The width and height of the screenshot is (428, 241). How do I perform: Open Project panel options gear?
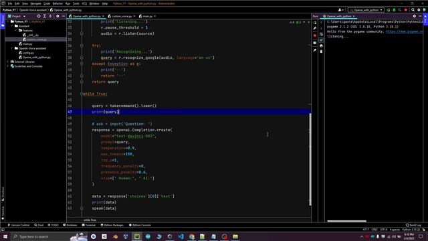[58, 16]
